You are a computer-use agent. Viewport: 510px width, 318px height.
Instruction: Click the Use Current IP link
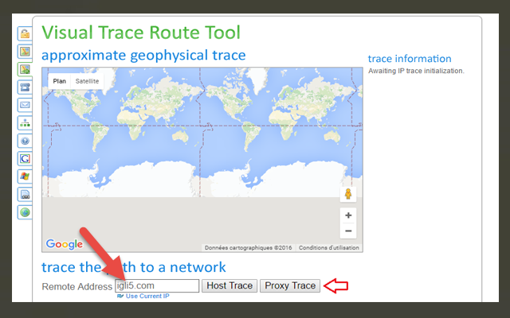point(147,296)
